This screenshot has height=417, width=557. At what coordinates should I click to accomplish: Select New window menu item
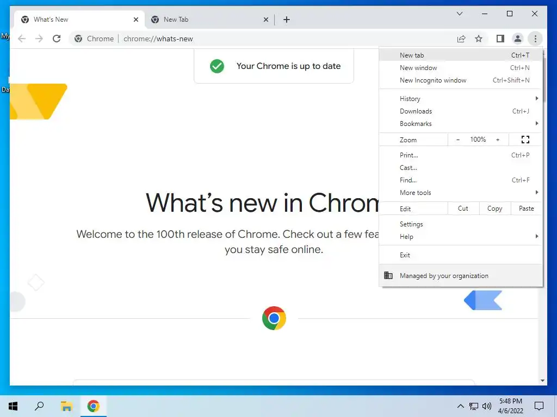(461, 68)
